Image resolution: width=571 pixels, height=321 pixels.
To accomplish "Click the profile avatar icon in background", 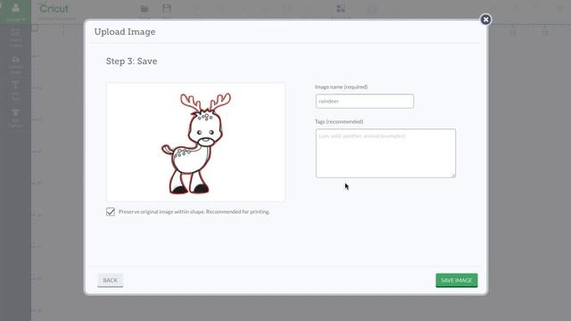I will 16,8.
